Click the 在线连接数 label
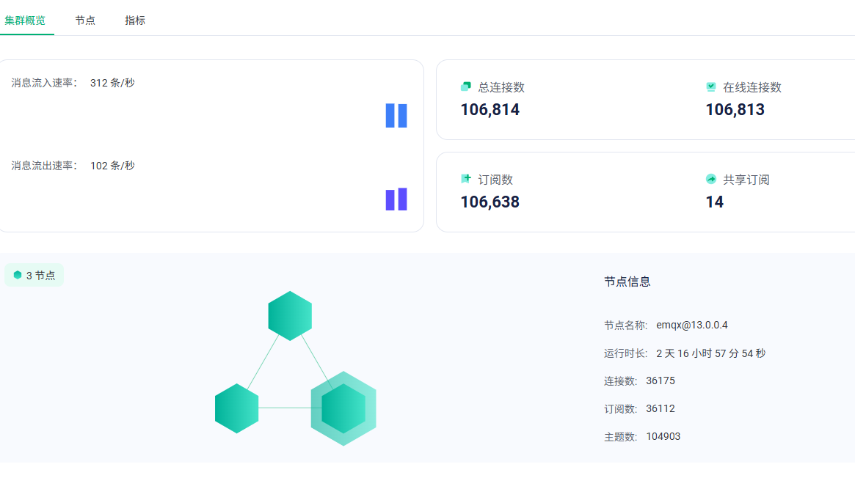Viewport: 855px width, 478px height. (752, 87)
